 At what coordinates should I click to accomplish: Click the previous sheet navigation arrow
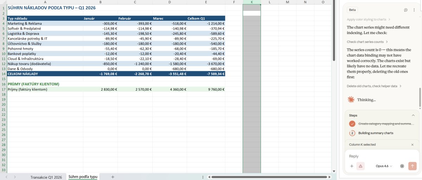click(6, 177)
